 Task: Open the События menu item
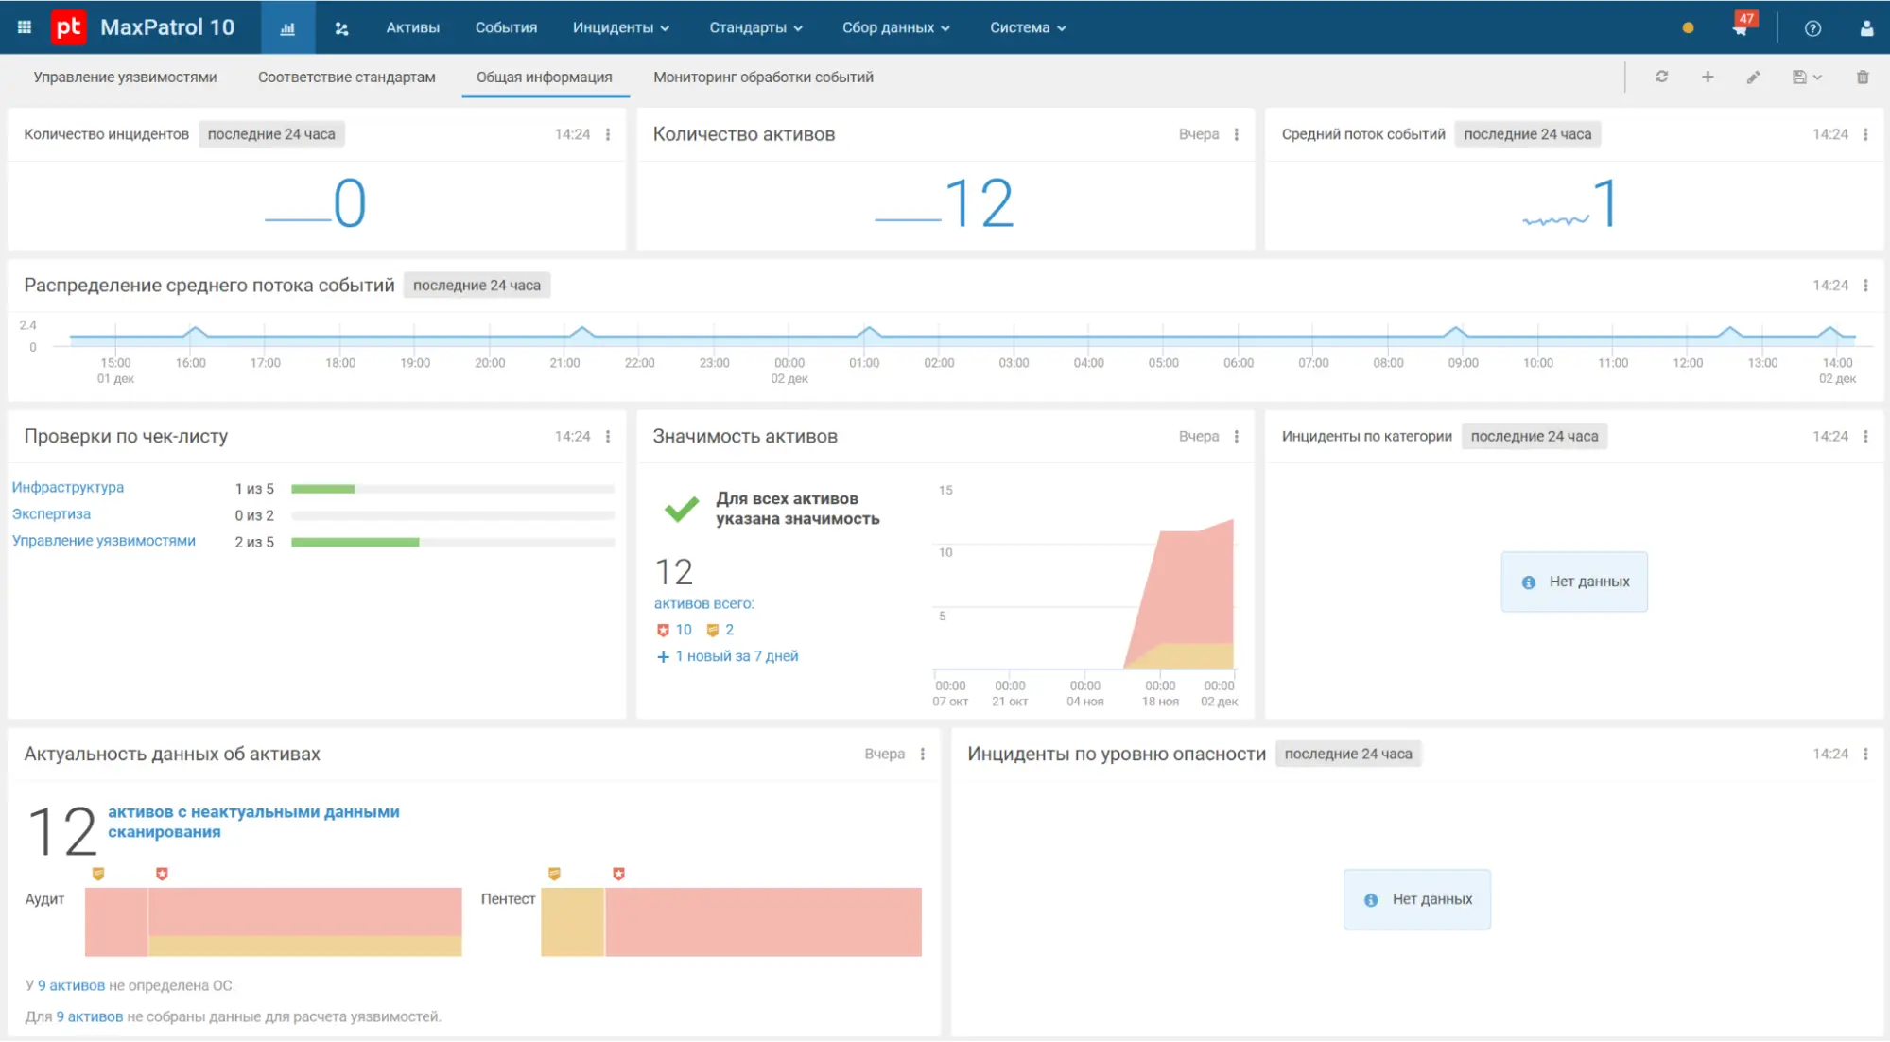click(x=506, y=28)
